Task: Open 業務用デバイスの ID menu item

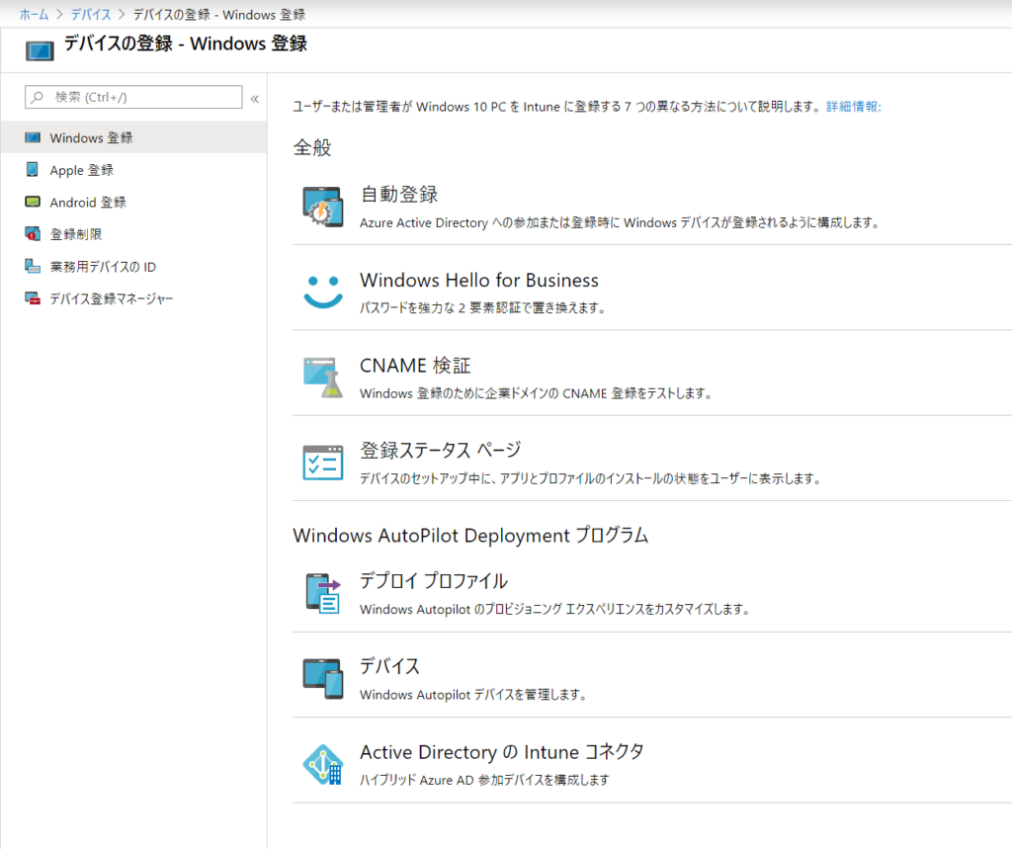Action: pyautogui.click(x=133, y=266)
